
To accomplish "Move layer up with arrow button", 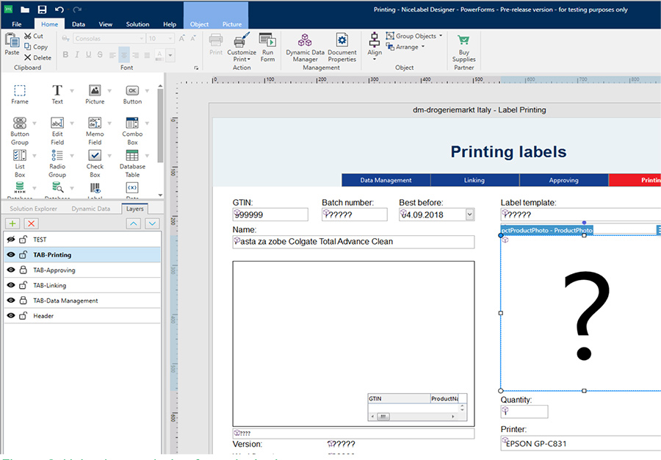I will point(134,223).
